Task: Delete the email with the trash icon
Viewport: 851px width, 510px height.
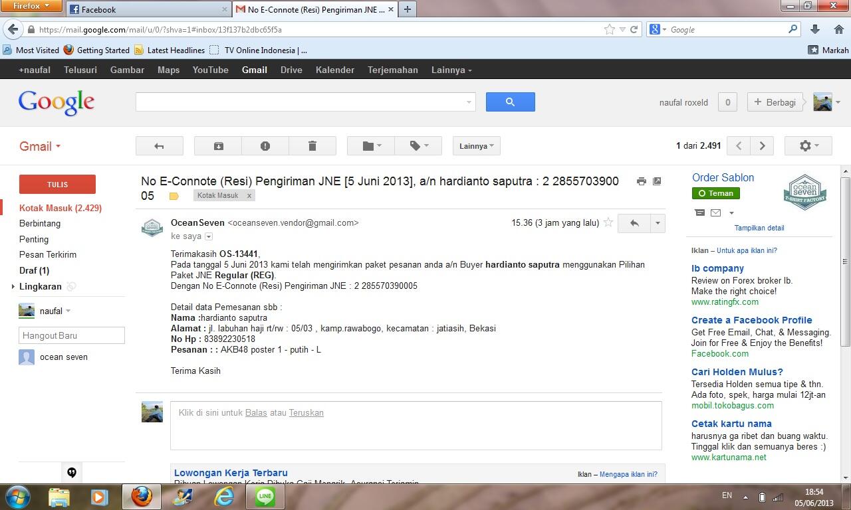Action: click(x=312, y=146)
